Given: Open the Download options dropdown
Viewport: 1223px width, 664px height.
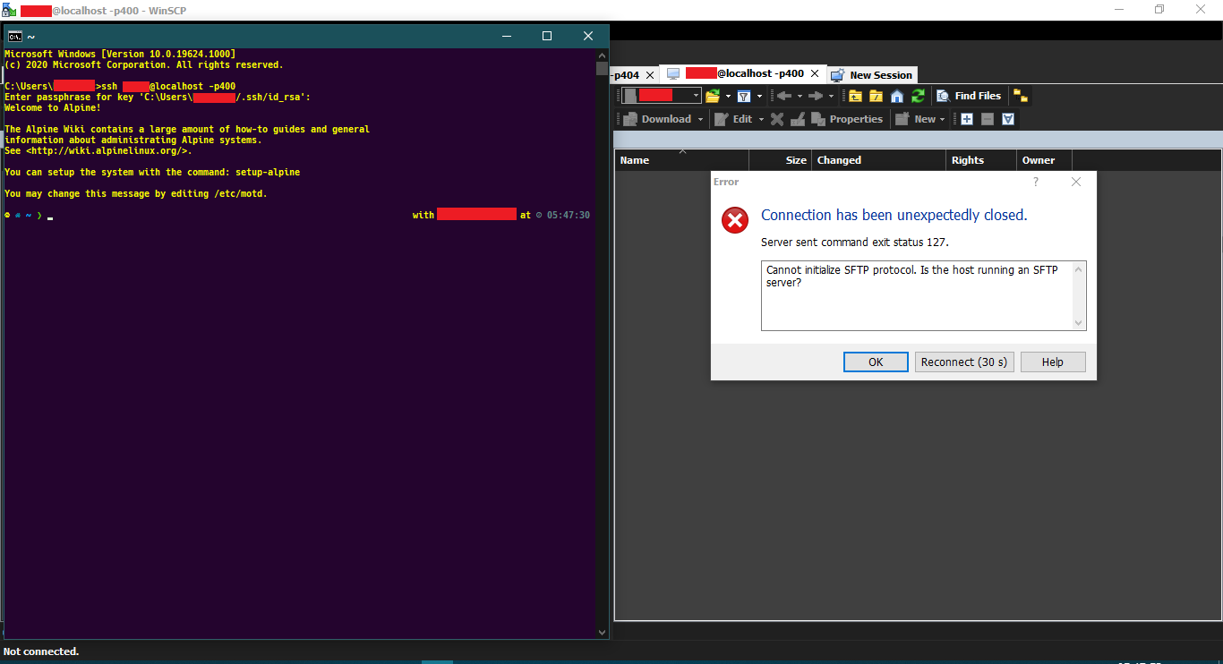Looking at the screenshot, I should pos(701,118).
